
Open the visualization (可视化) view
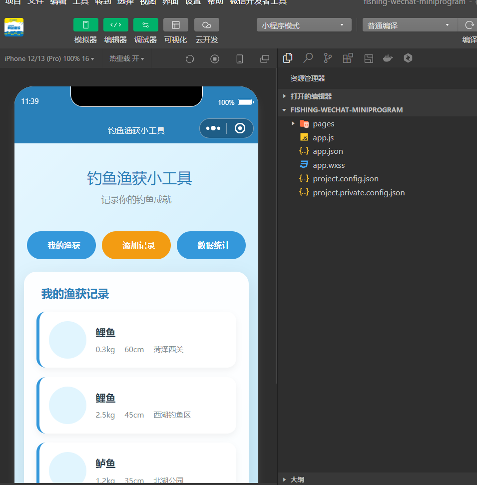click(x=176, y=25)
